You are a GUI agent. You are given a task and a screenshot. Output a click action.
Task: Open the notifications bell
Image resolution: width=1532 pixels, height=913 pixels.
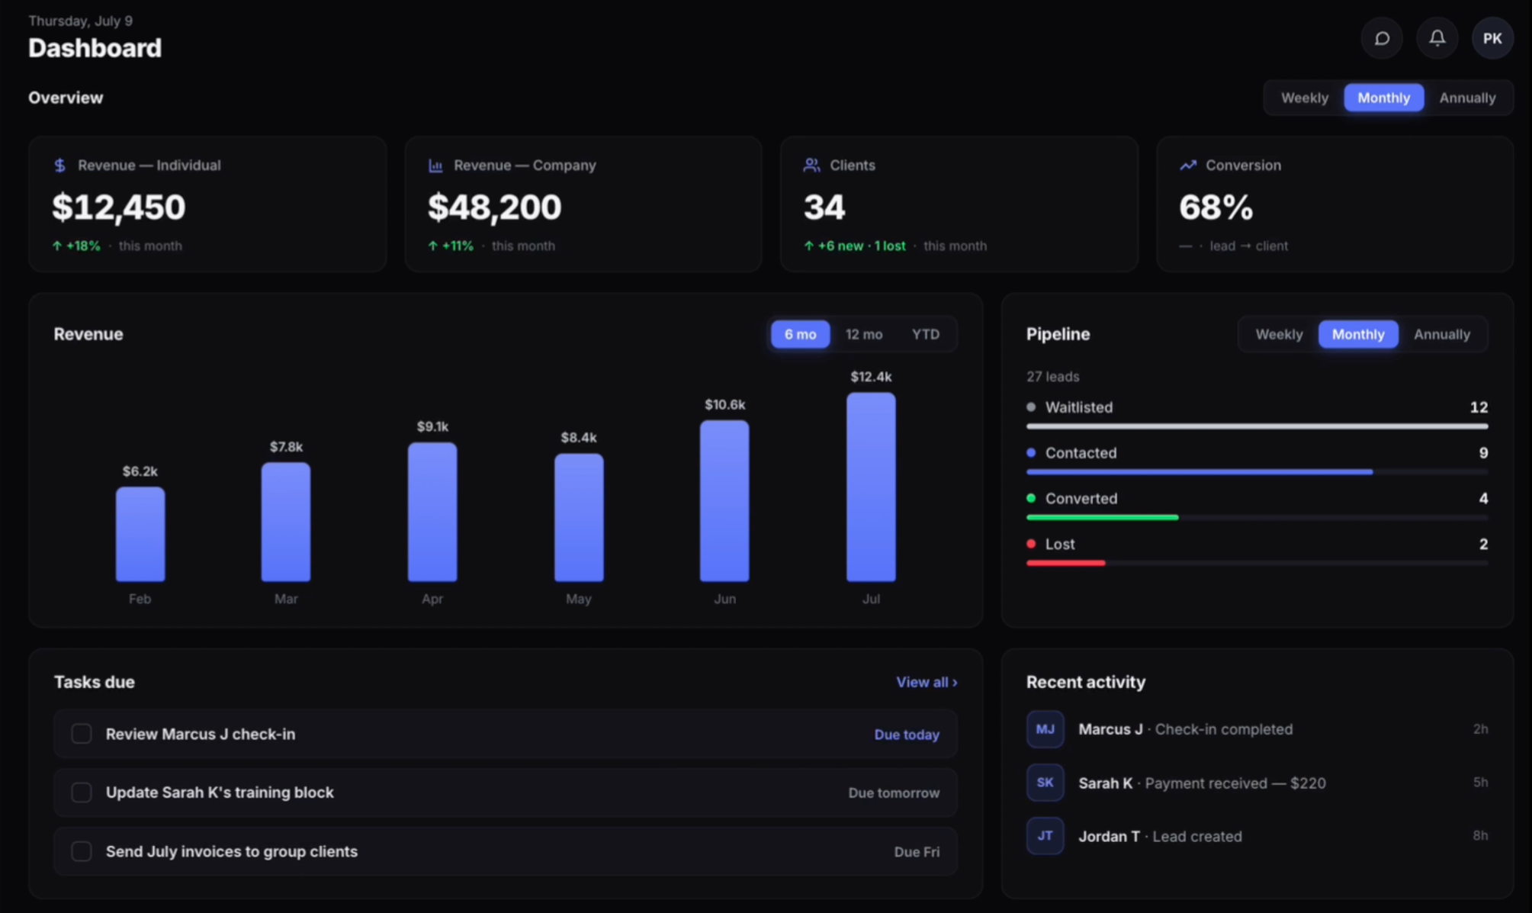tap(1437, 38)
